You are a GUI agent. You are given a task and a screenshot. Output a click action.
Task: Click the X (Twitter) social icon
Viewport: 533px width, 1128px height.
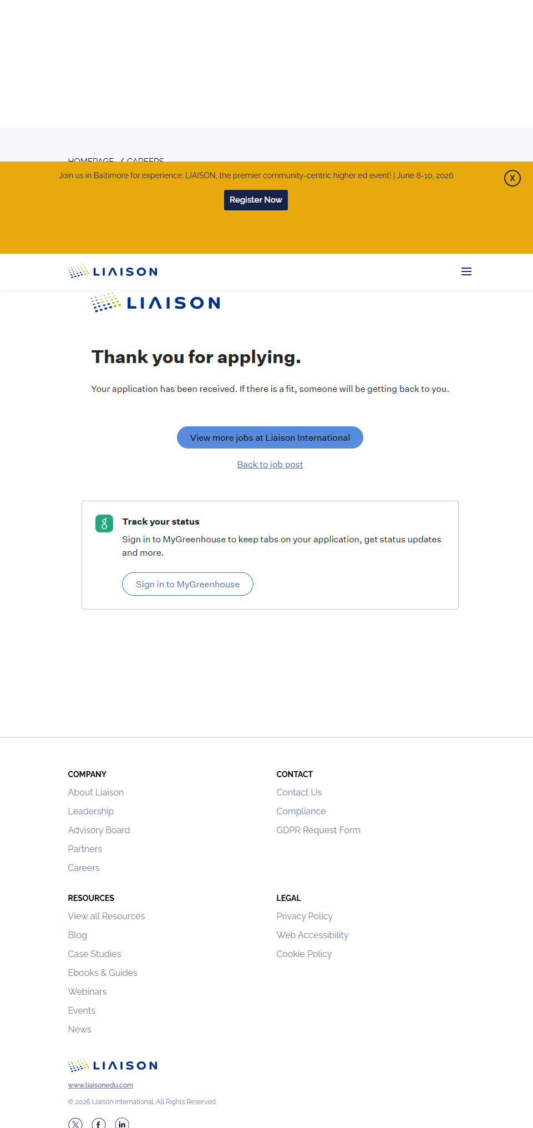click(75, 1124)
